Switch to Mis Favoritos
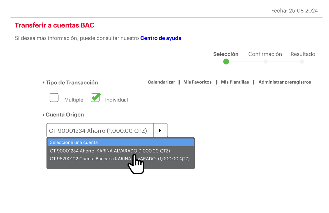The height and width of the screenshot is (213, 329). [198, 82]
